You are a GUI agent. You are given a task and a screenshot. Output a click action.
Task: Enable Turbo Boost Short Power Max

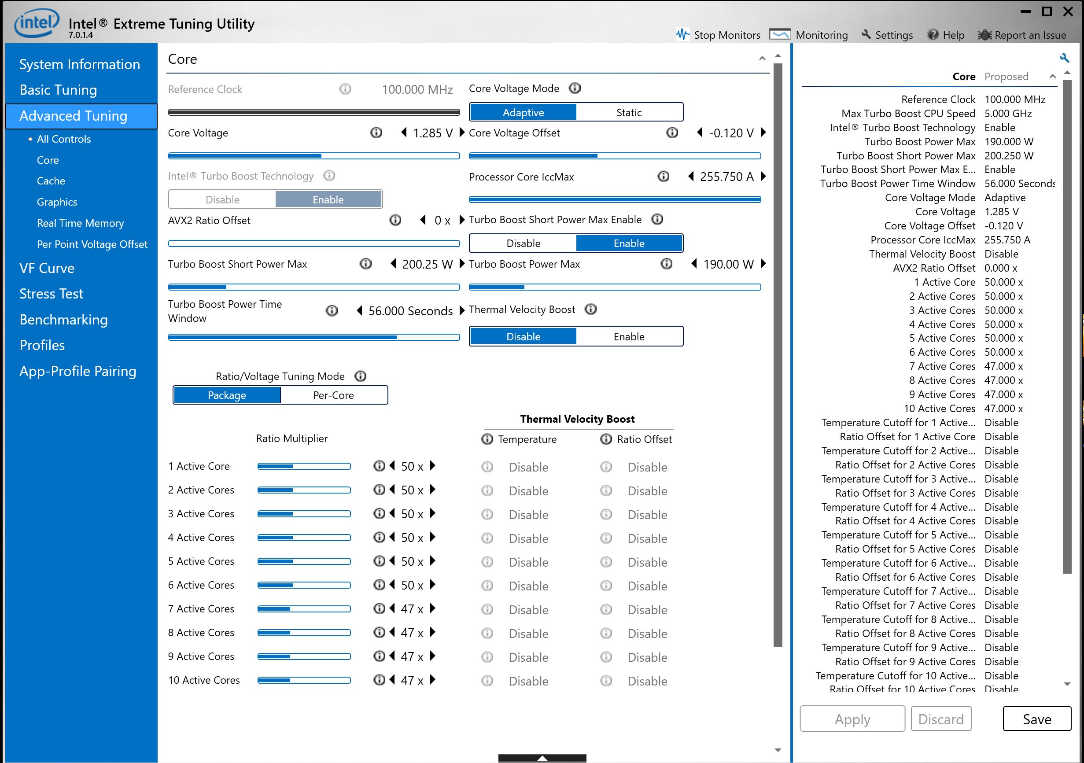(629, 243)
